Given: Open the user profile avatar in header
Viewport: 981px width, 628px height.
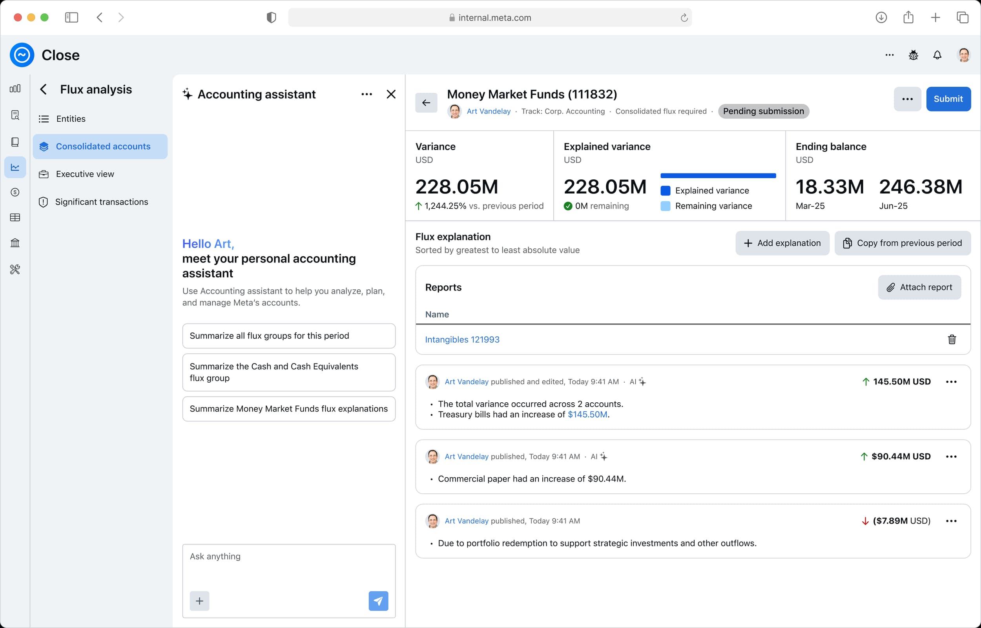Looking at the screenshot, I should 964,55.
